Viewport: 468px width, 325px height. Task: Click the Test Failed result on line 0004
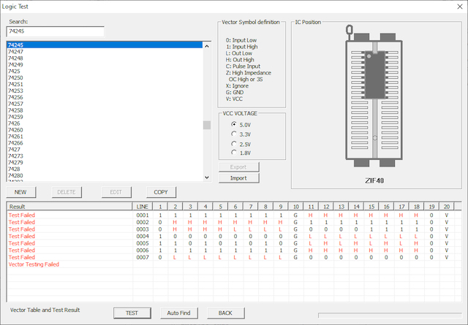pyautogui.click(x=22, y=236)
